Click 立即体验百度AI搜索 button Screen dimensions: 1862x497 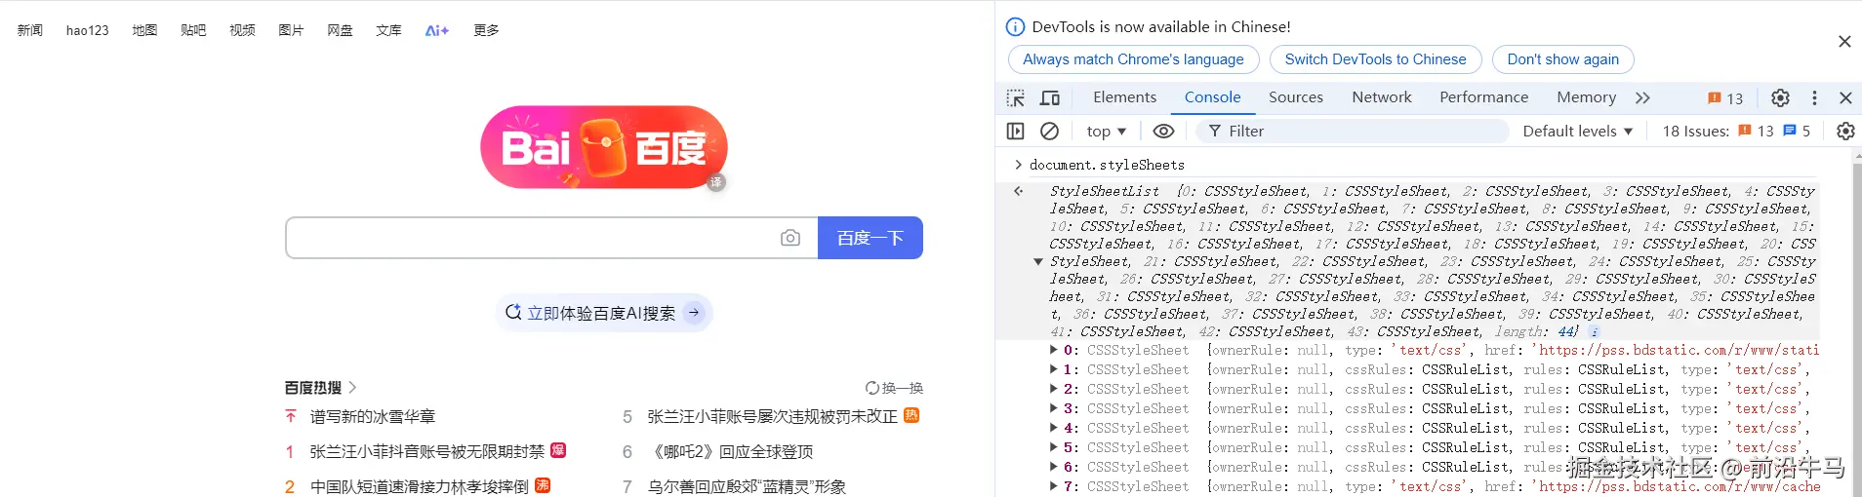603,313
